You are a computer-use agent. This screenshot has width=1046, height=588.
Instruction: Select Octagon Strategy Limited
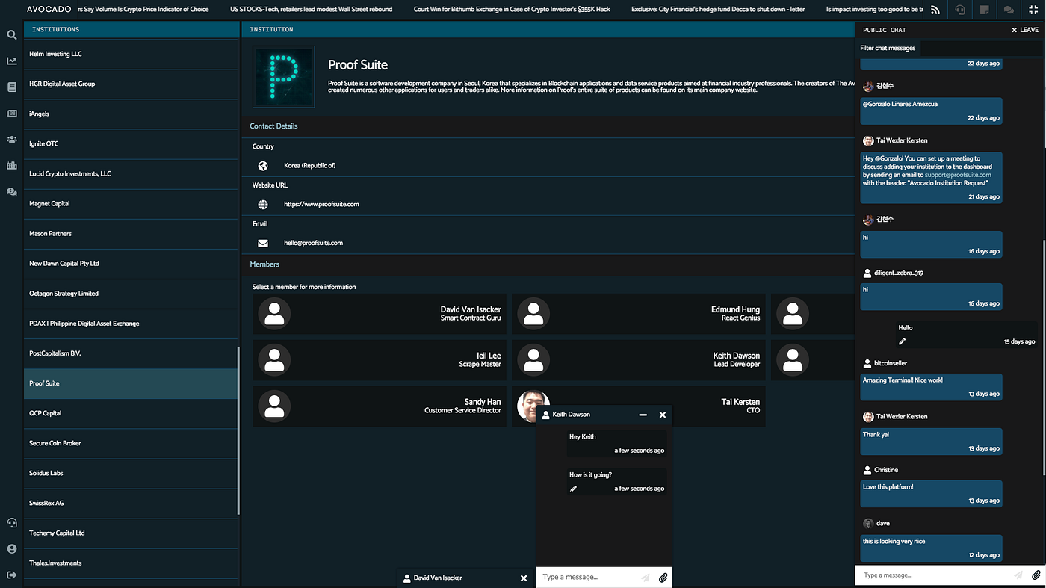click(131, 293)
